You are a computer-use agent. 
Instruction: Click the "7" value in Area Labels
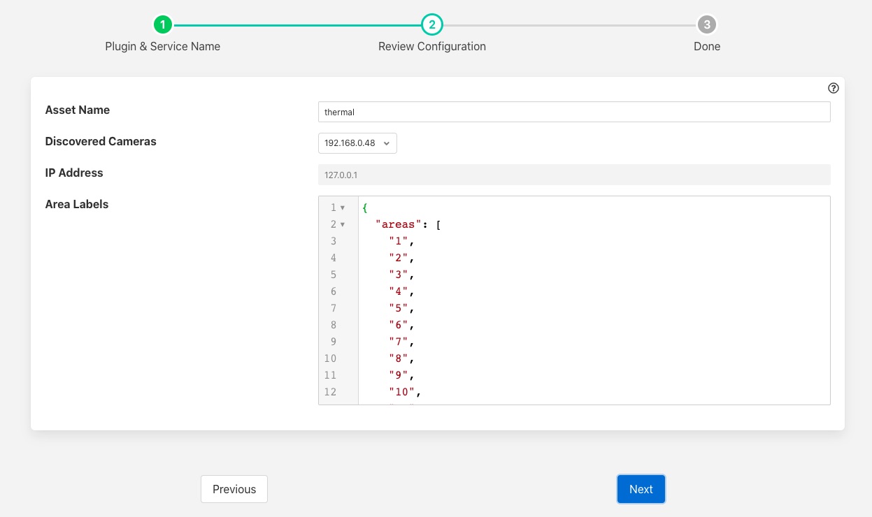point(399,342)
